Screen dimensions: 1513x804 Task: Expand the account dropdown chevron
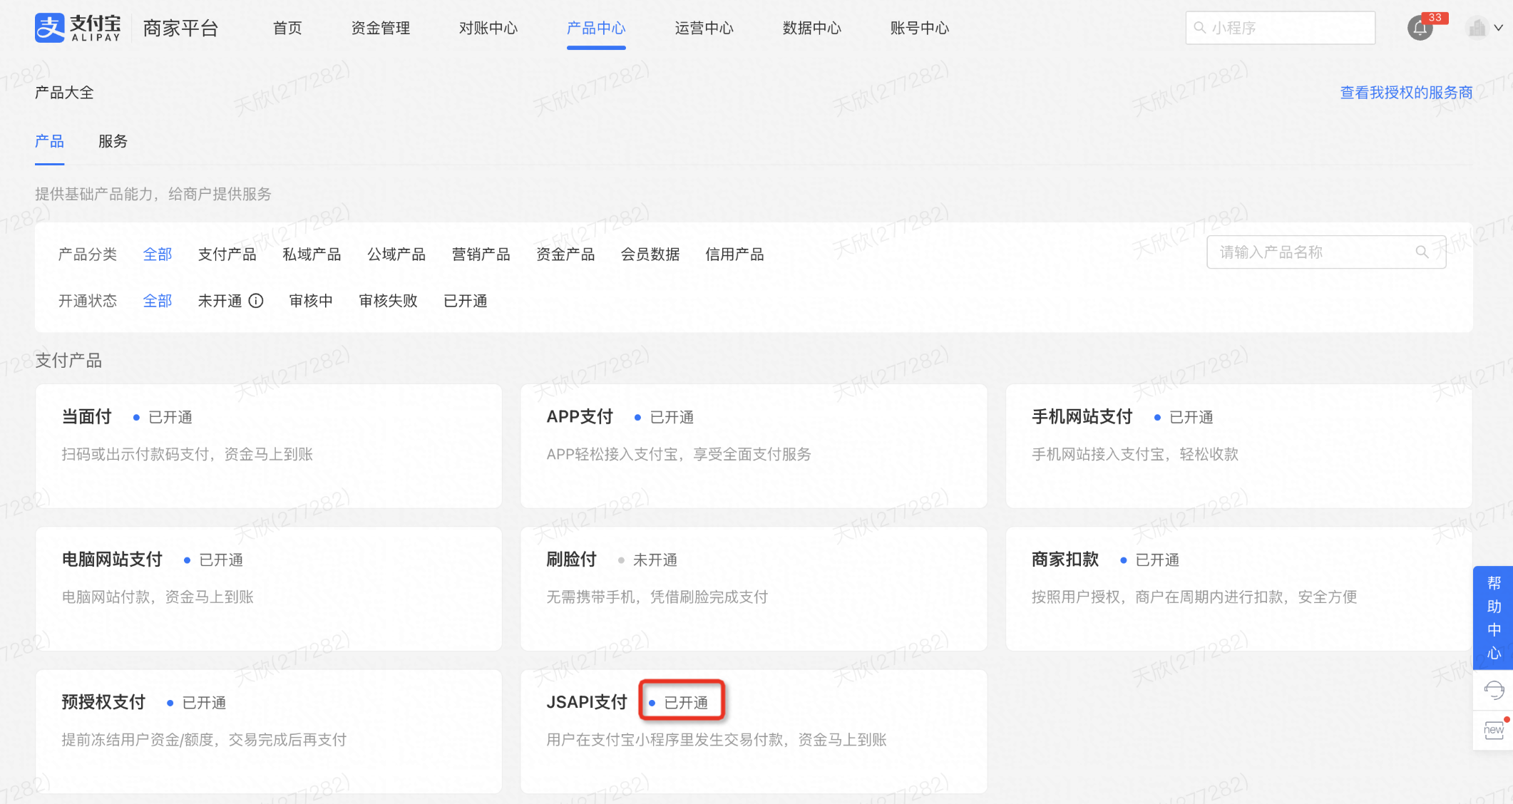tap(1497, 28)
